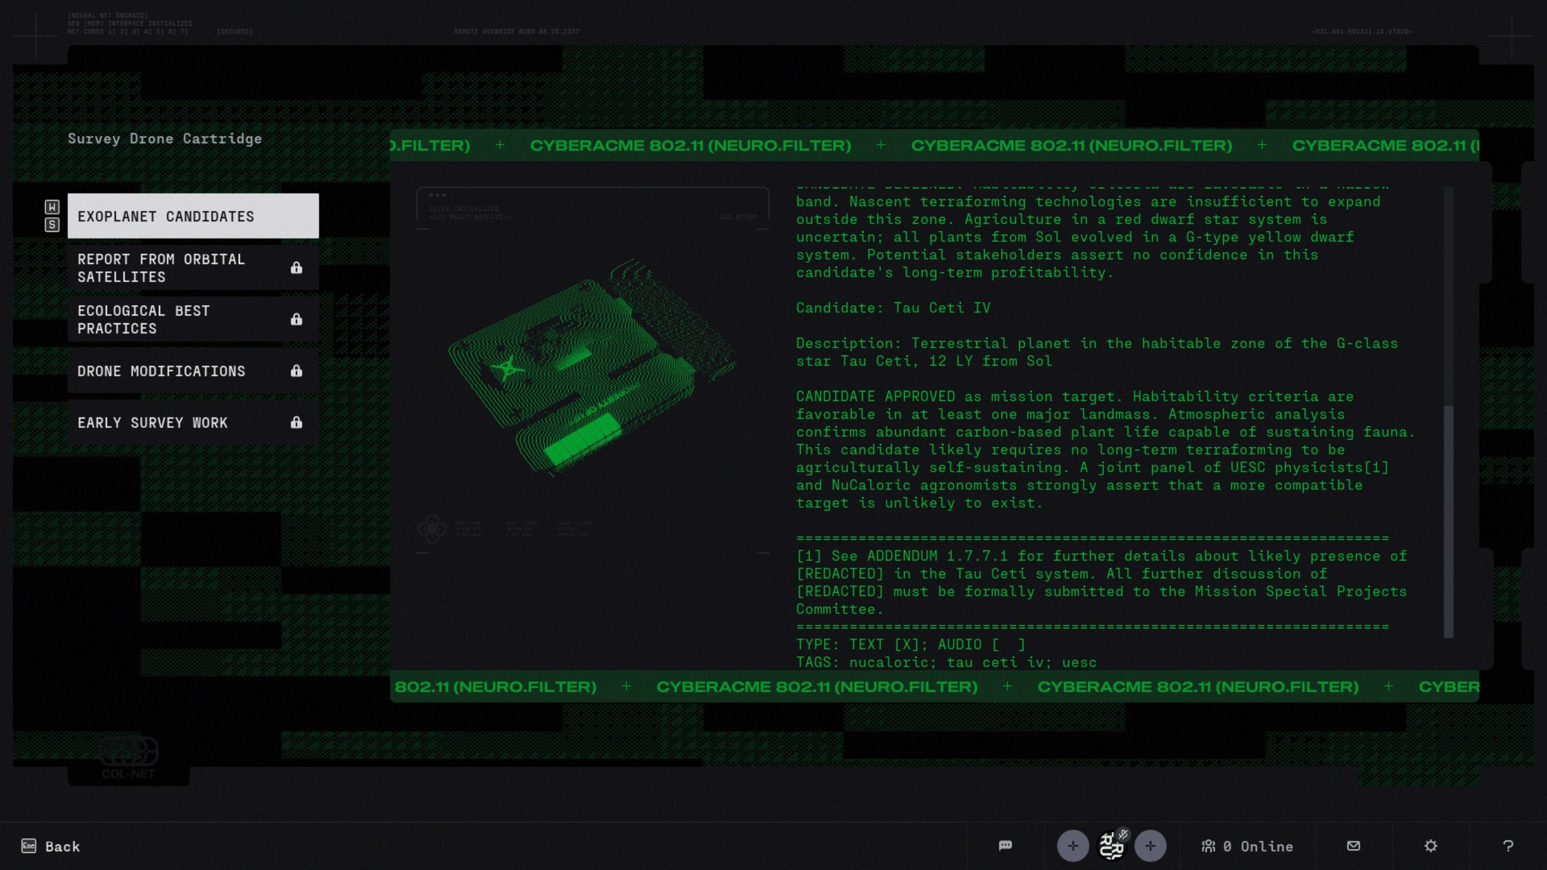This screenshot has height=870, width=1547.
Task: Toggle the muted microphone badge
Action: click(x=1123, y=834)
